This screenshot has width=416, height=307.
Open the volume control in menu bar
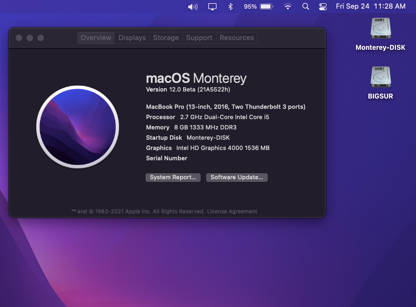(193, 6)
